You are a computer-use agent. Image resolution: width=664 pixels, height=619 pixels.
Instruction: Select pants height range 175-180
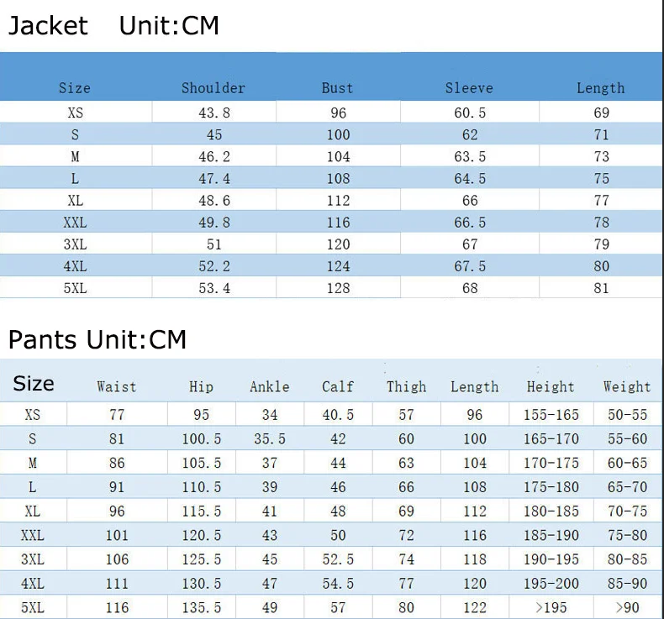(x=551, y=487)
